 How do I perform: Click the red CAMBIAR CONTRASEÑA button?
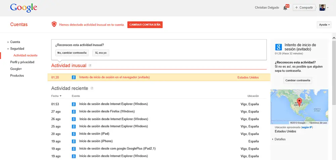click(x=145, y=24)
